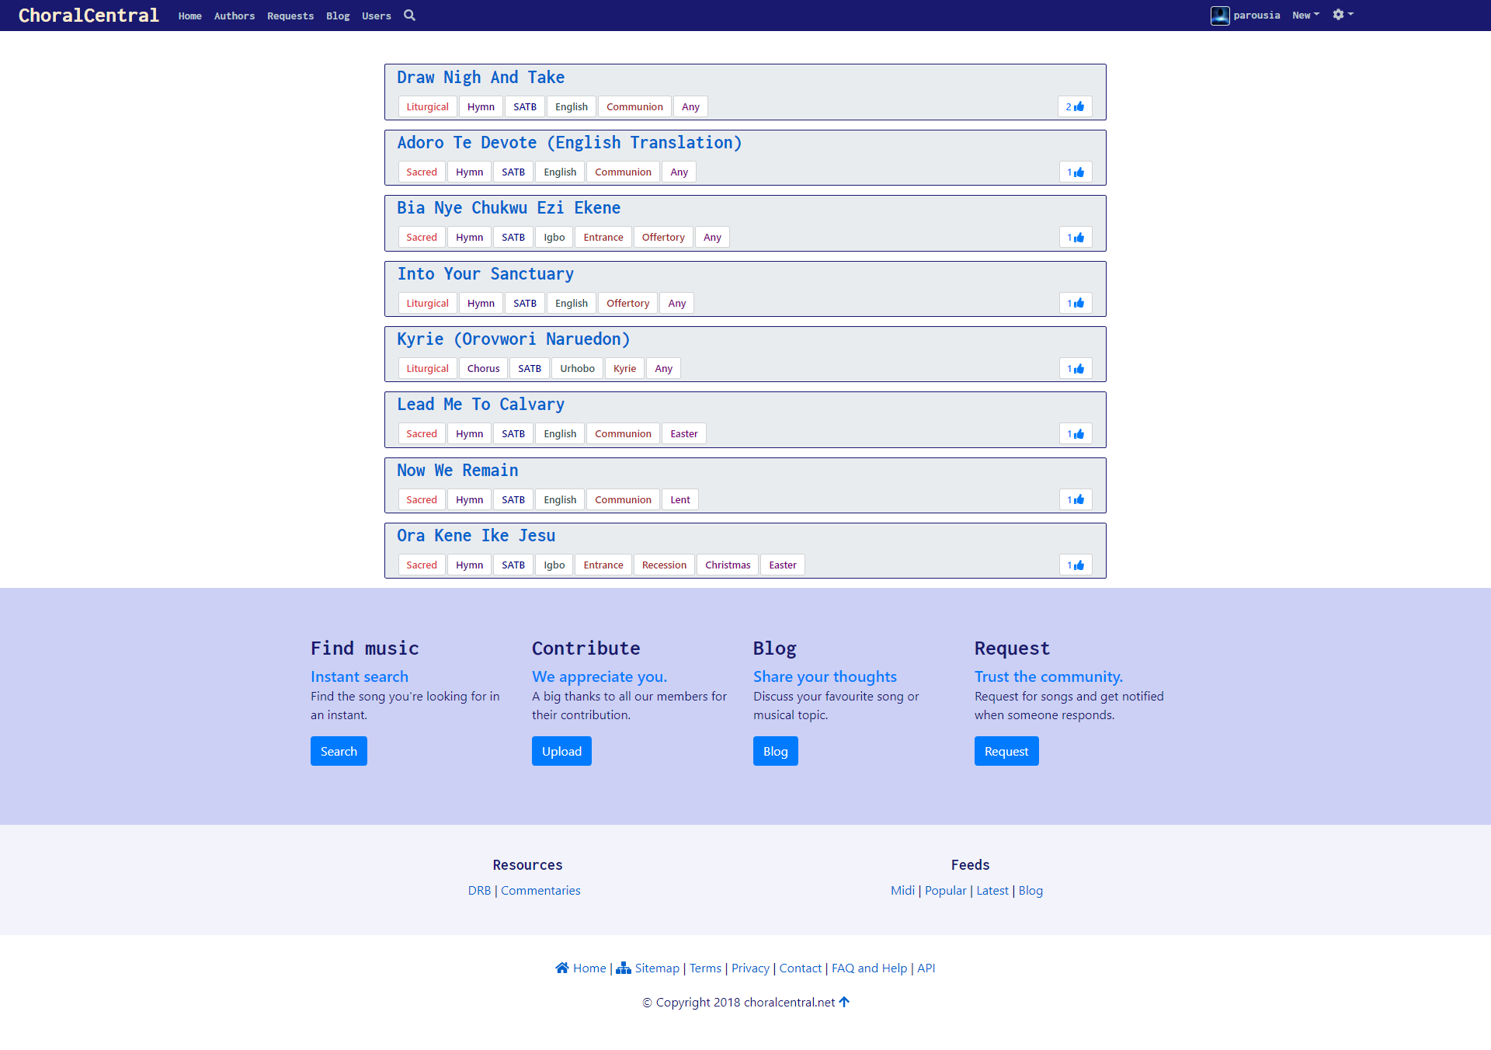Viewport: 1491px width, 1050px height.
Task: Open the Authors menu item
Action: pyautogui.click(x=234, y=16)
